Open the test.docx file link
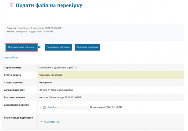 (53, 107)
